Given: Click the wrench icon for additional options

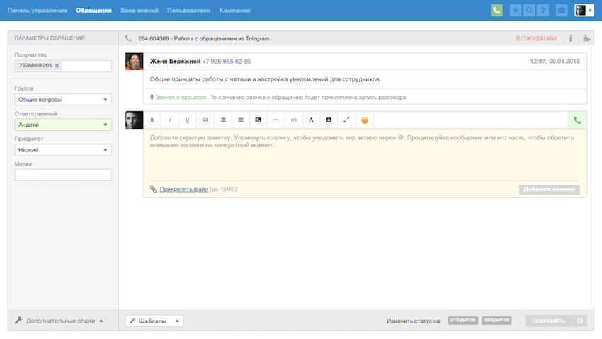Looking at the screenshot, I should coord(18,320).
